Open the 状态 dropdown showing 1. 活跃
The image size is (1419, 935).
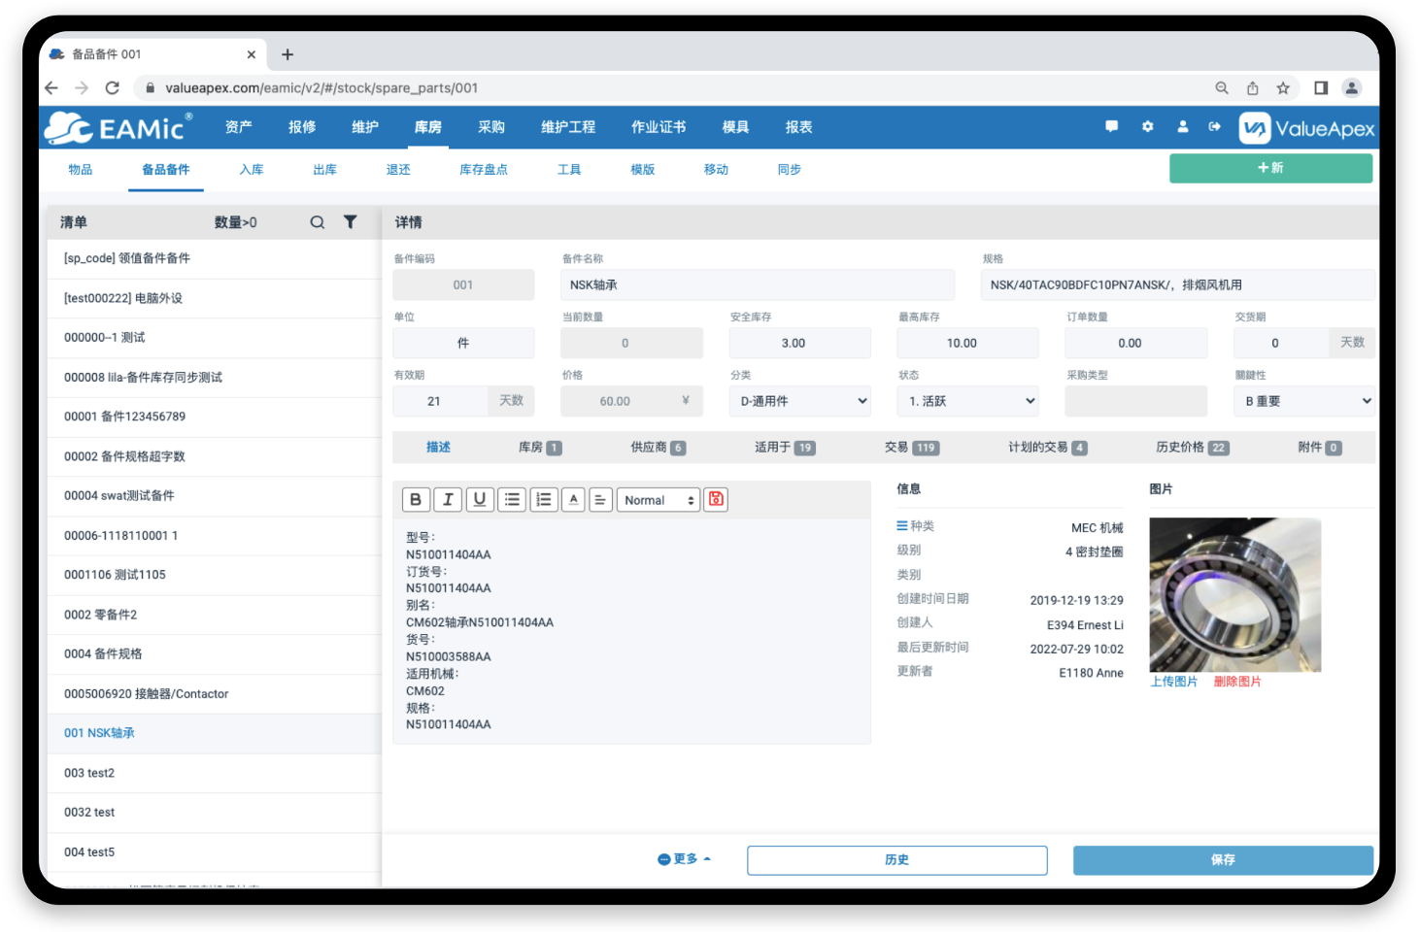(968, 401)
